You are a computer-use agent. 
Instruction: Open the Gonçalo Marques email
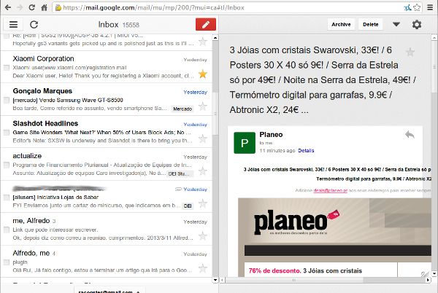coord(88,99)
